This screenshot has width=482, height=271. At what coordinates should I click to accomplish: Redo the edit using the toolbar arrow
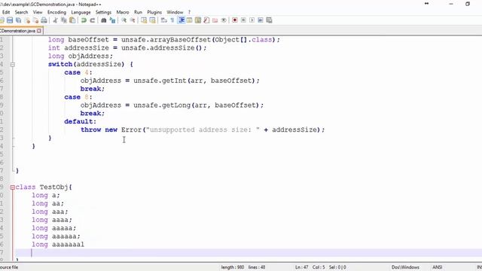(92, 20)
